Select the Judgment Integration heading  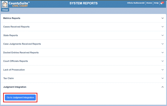pyautogui.click(x=15, y=87)
